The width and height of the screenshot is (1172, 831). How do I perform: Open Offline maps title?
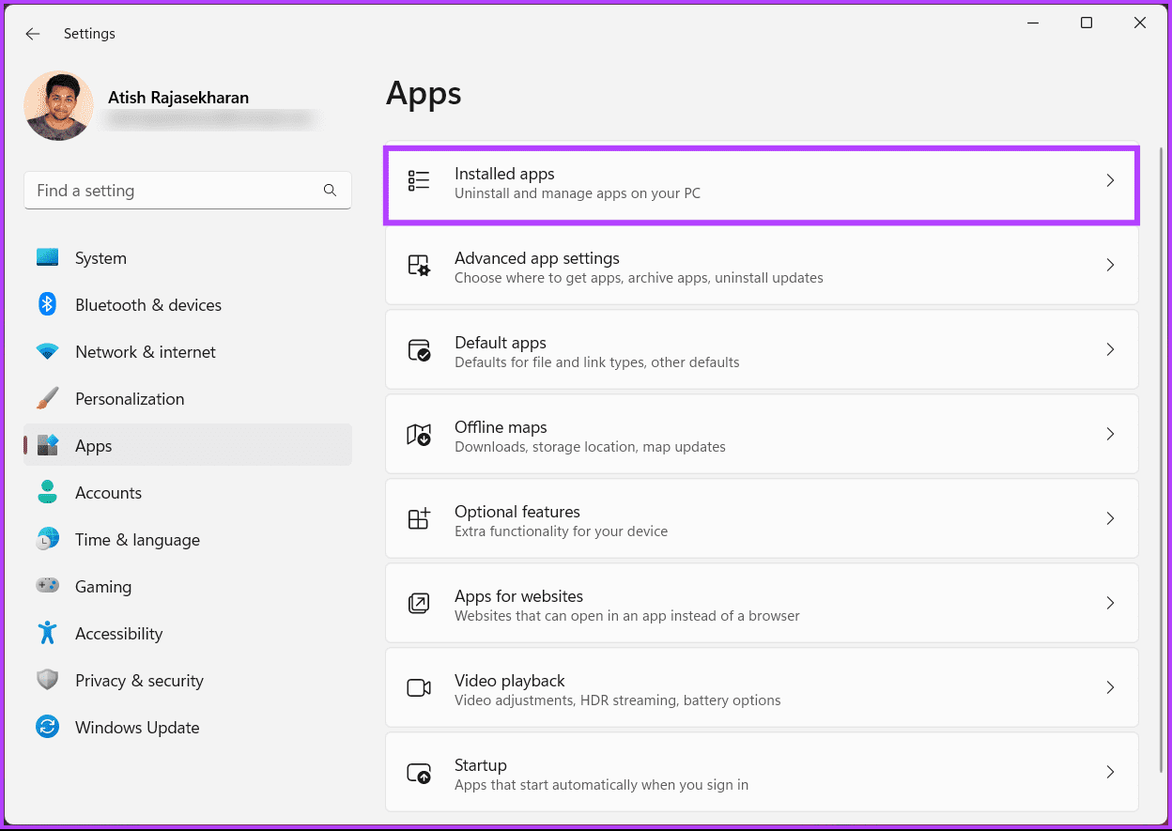click(501, 427)
